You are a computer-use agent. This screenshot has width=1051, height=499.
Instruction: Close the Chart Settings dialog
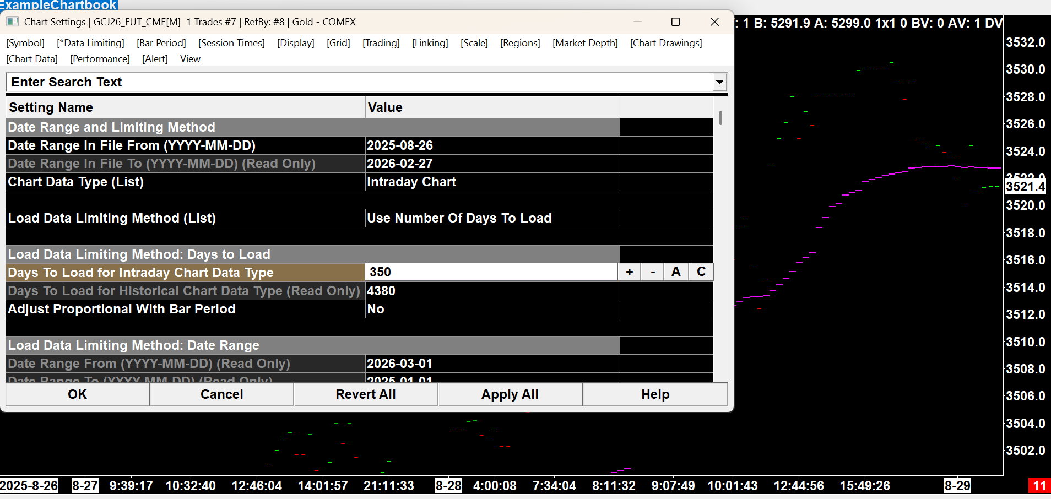coord(714,22)
